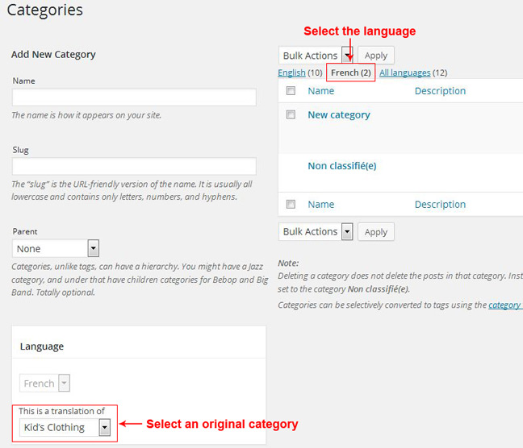
Task: Click the top Apply button
Action: click(376, 56)
